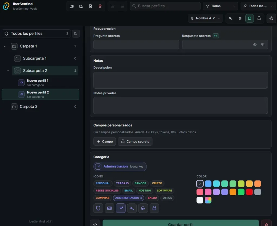Image resolution: width=277 pixels, height=226 pixels.
Task: Choose the selected key-ring profile icon
Action: pos(121,208)
